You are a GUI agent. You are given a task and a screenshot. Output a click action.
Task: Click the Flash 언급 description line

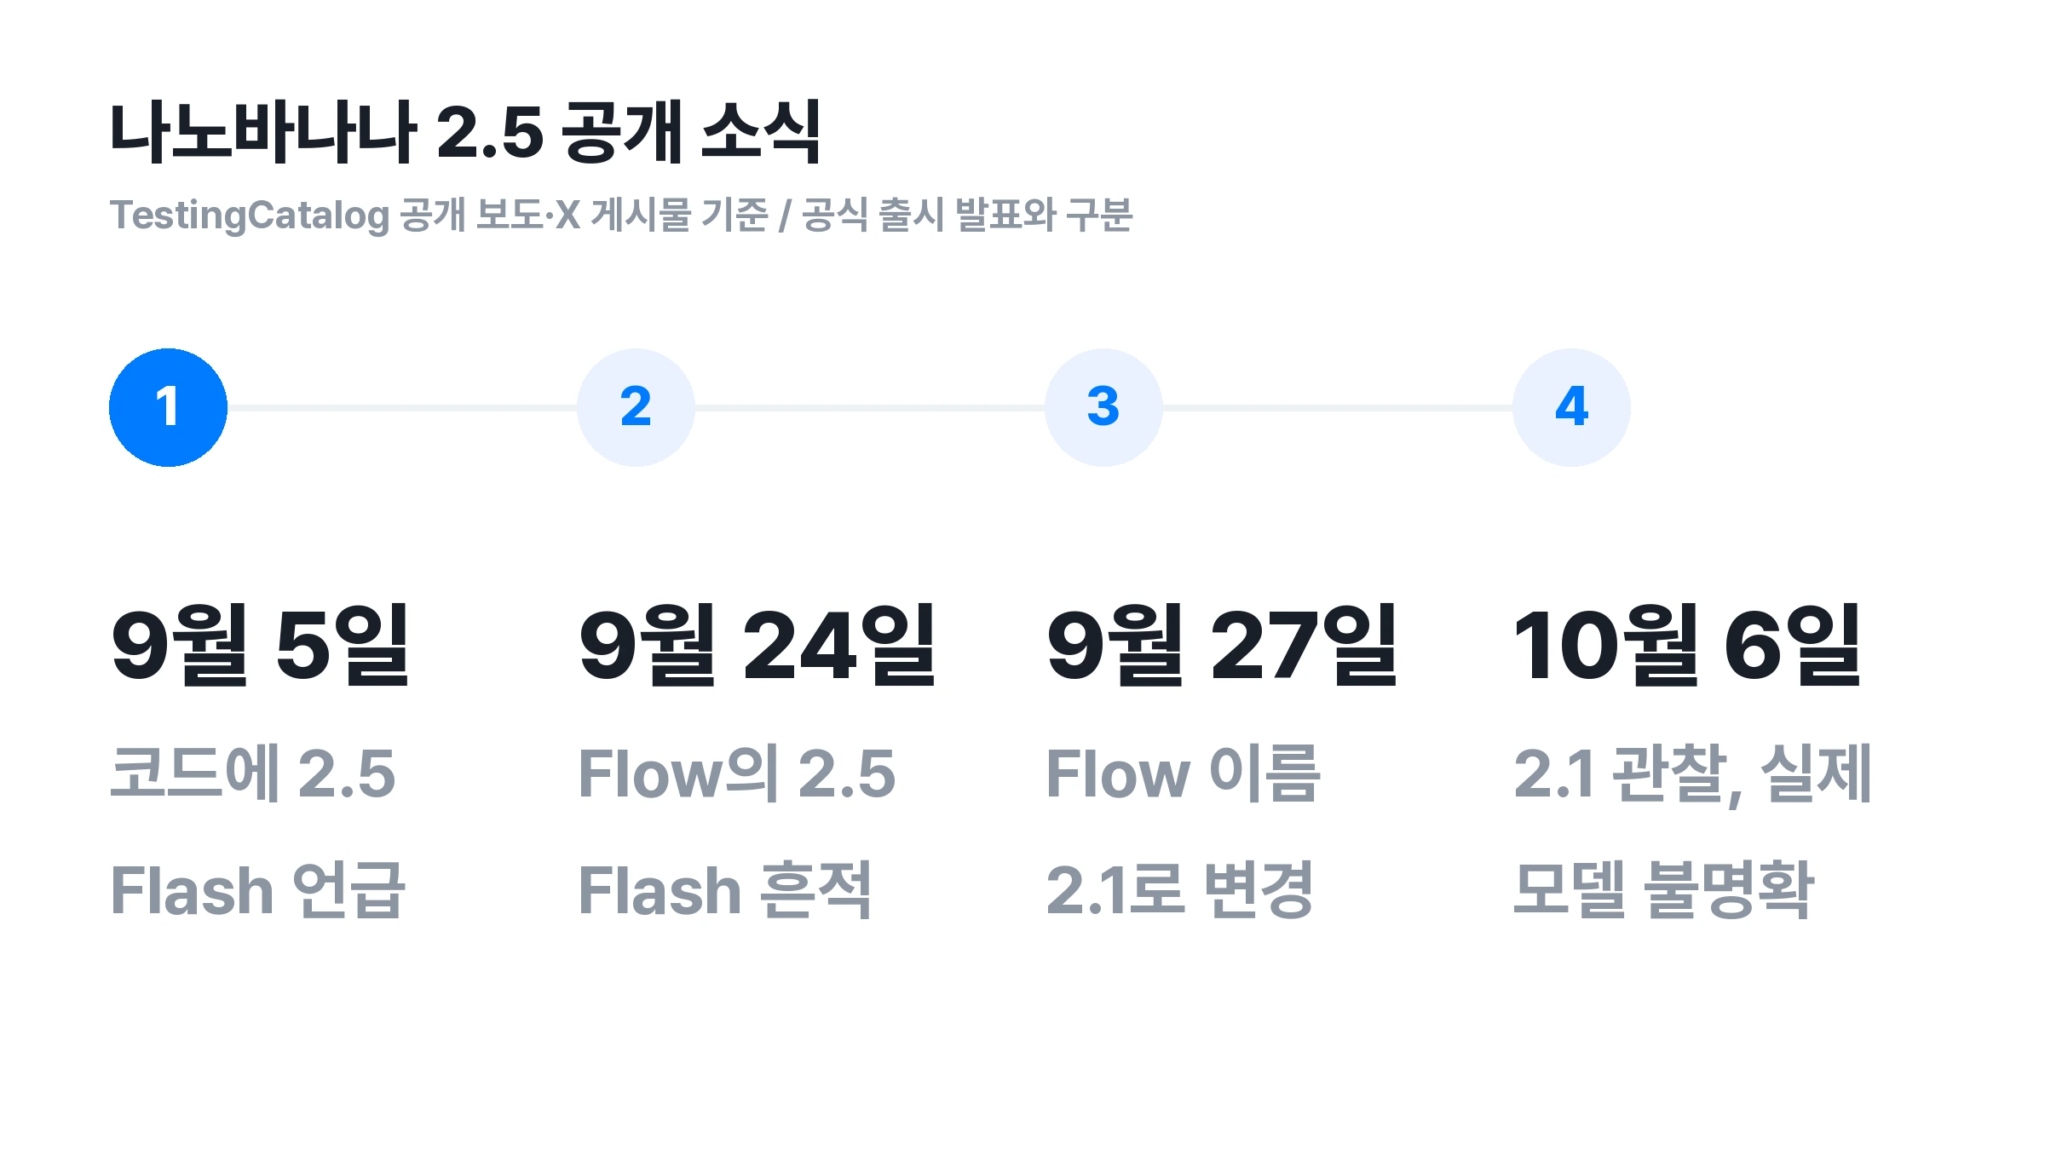pyautogui.click(x=258, y=890)
